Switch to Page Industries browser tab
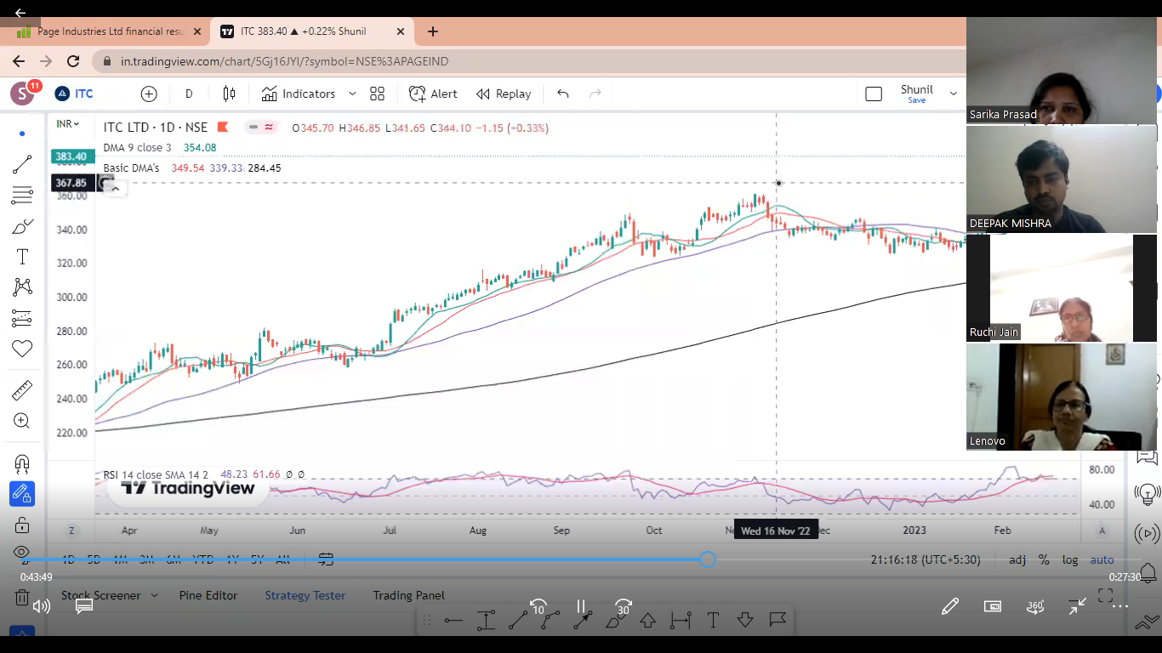Screen dimensions: 1162x653 [x=111, y=31]
